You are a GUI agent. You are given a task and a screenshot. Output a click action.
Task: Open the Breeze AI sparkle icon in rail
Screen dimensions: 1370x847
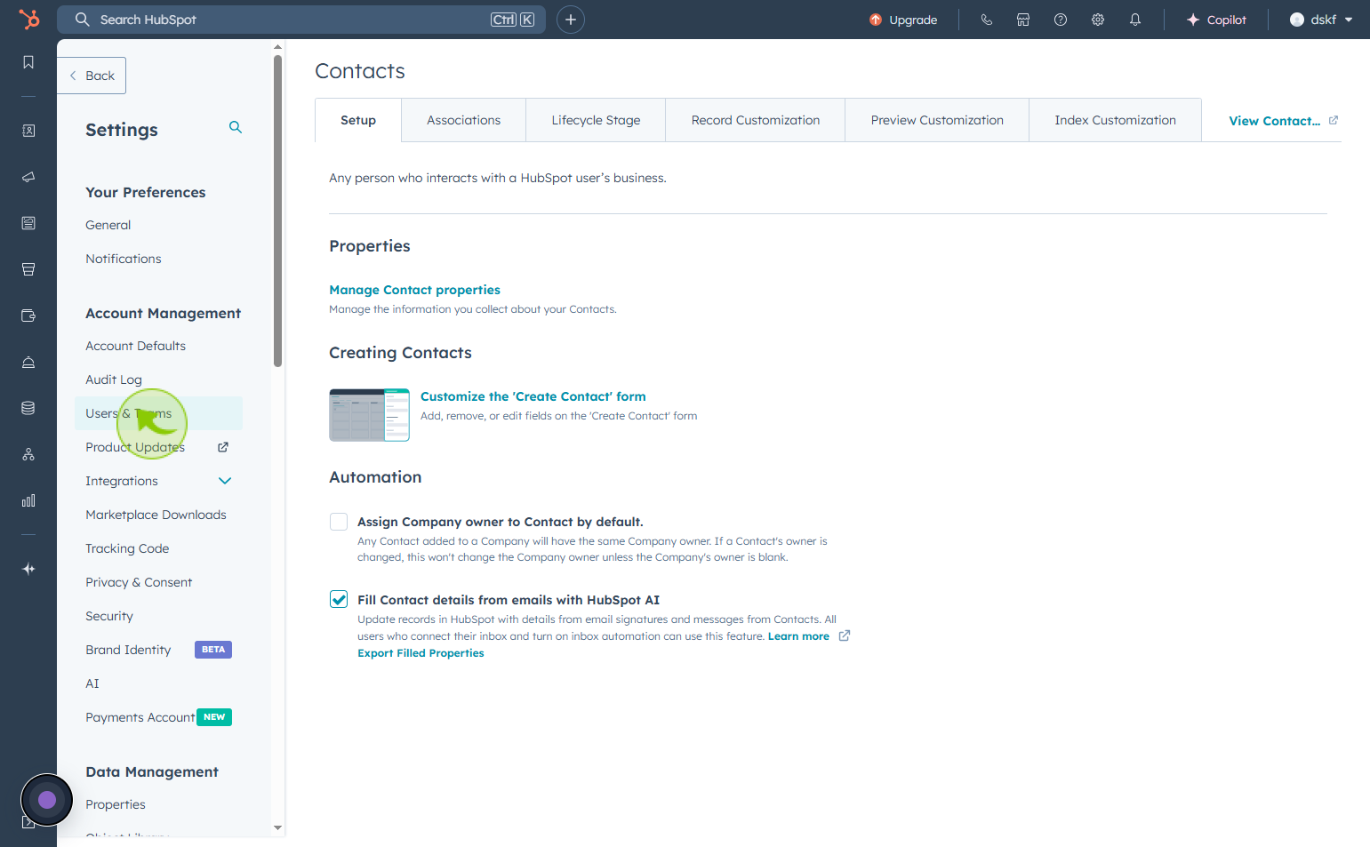coord(28,569)
